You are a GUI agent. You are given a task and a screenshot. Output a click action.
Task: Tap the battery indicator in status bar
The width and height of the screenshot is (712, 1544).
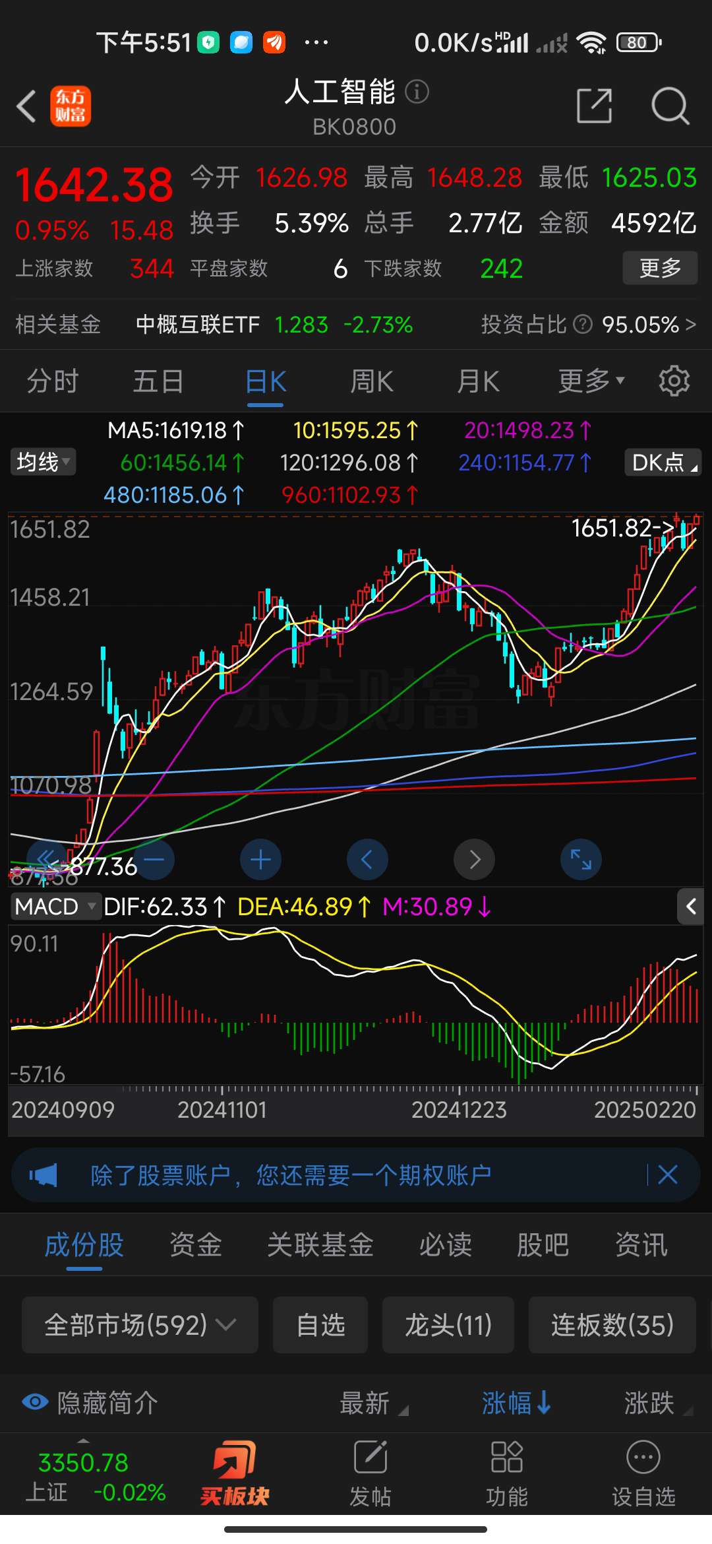[x=638, y=43]
